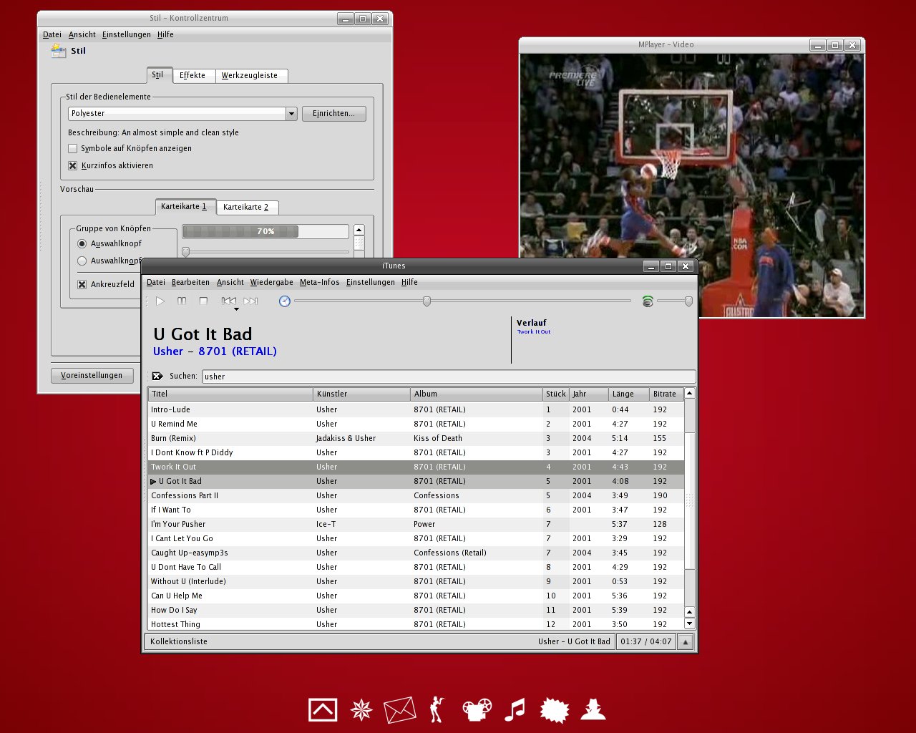Image resolution: width=916 pixels, height=733 pixels.
Task: Click the pause button in iTunes toolbar
Action: coord(182,301)
